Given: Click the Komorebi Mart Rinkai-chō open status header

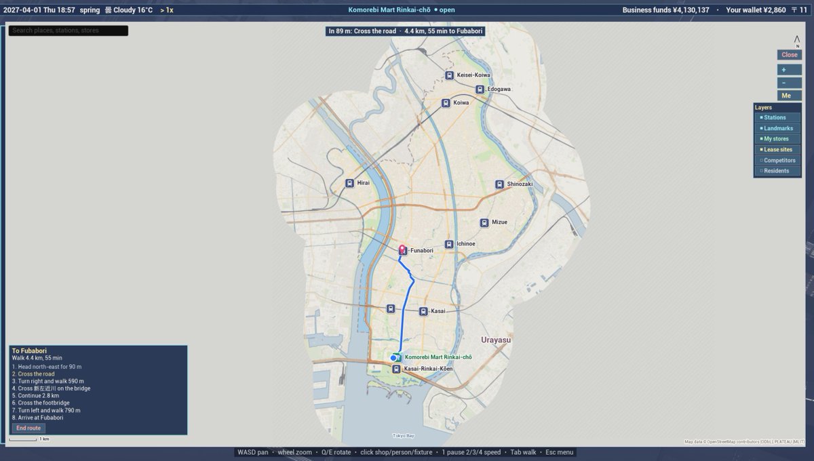Looking at the screenshot, I should click(402, 10).
